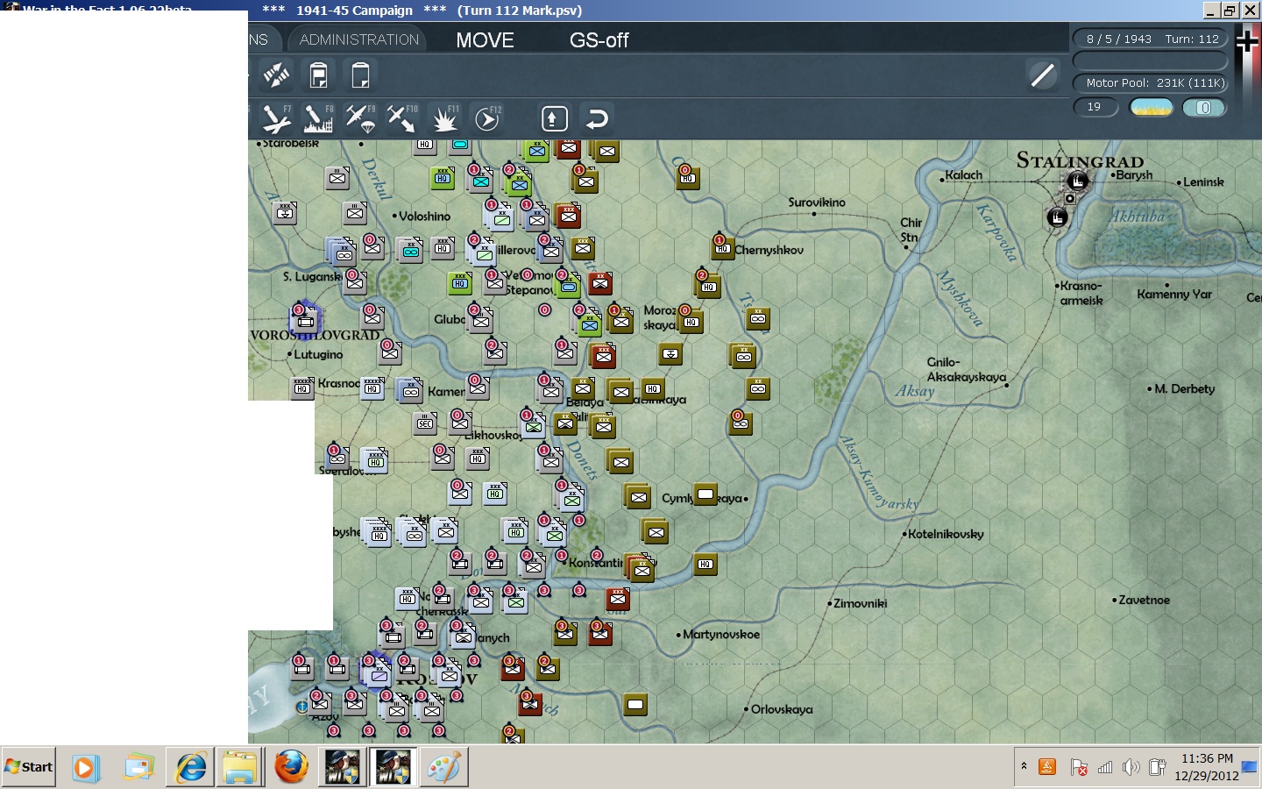Click the pale blue 0 indicator pill
The width and height of the screenshot is (1262, 789).
pyautogui.click(x=1204, y=107)
